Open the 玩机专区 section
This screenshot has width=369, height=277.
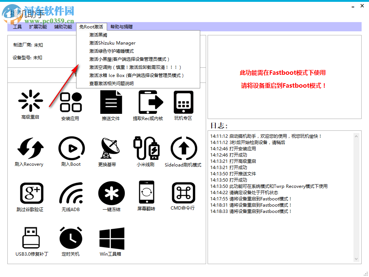point(183,105)
